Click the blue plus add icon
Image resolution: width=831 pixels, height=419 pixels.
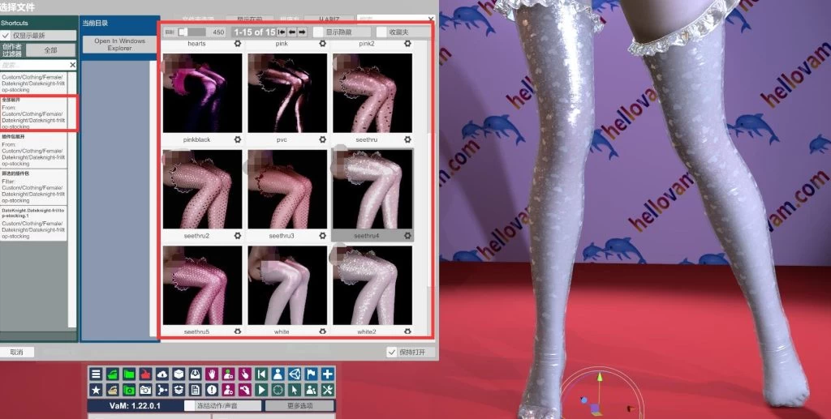327,374
